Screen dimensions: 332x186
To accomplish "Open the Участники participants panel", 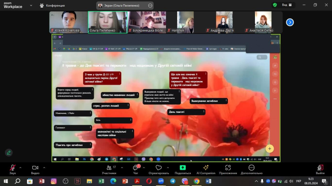I will point(109,169).
